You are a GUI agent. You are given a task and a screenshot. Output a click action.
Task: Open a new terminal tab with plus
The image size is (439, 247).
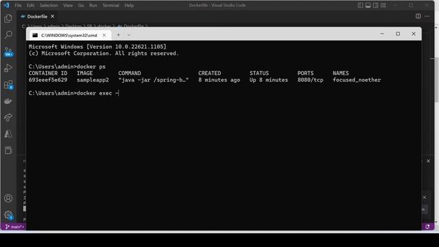(x=119, y=35)
